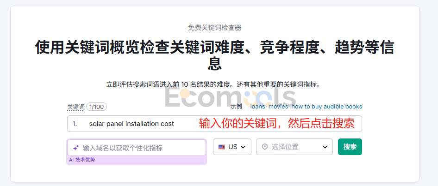Click the US flag icon
Screen dimensions: 438x186
pyautogui.click(x=221, y=147)
